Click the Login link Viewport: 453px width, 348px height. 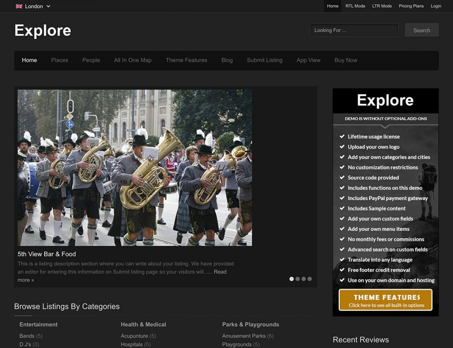click(x=436, y=6)
